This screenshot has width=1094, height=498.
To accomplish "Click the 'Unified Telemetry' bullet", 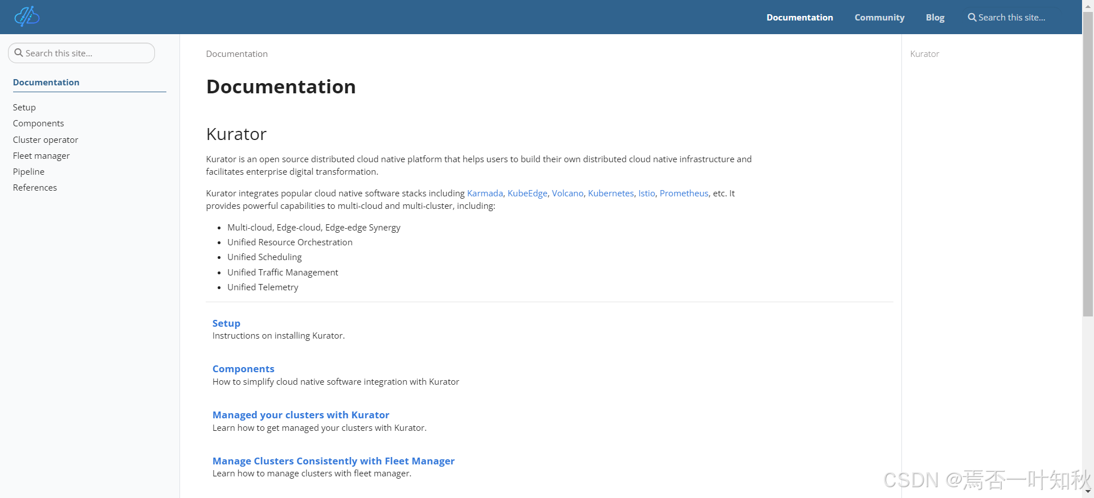I will pyautogui.click(x=263, y=287).
